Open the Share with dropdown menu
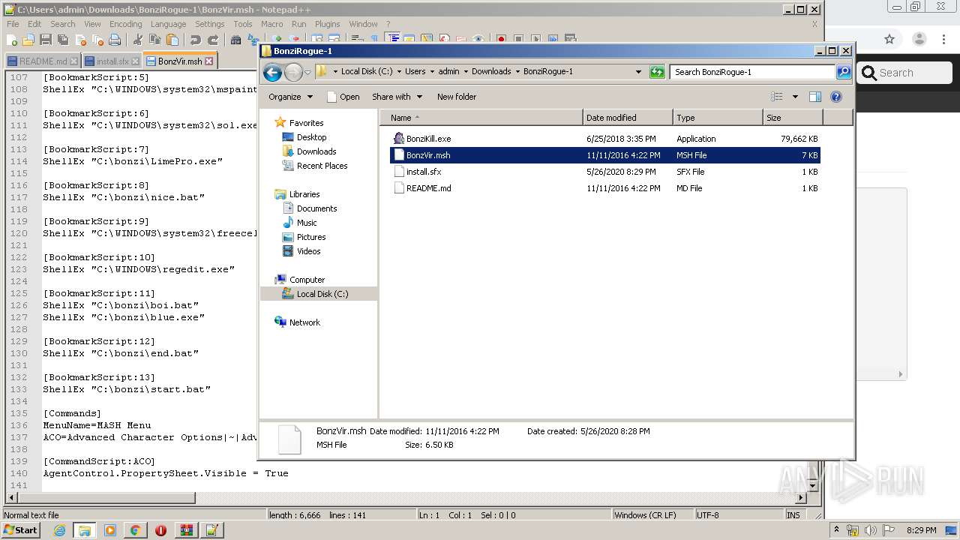The height and width of the screenshot is (540, 960). pos(397,97)
